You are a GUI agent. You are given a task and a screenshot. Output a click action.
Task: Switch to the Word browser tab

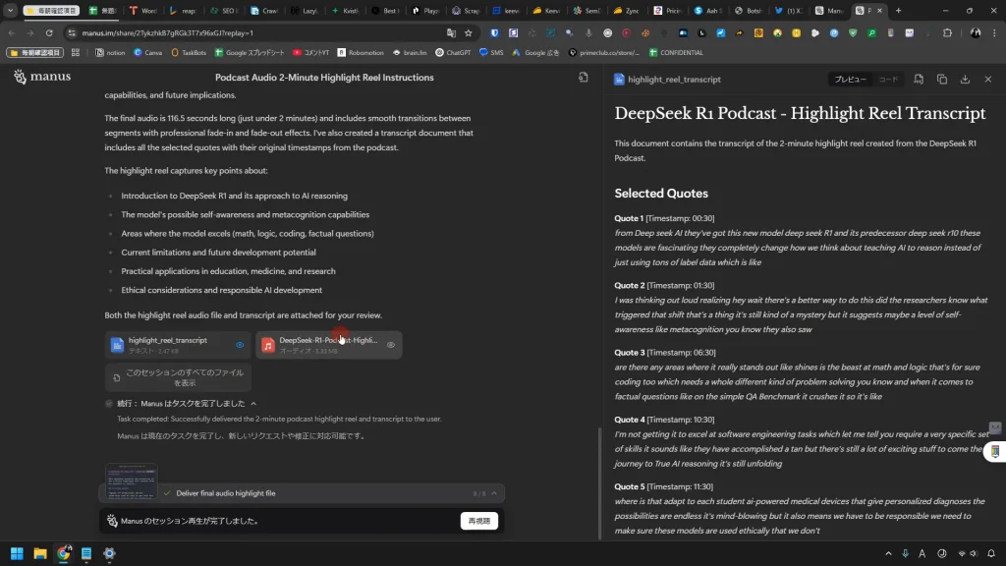click(x=143, y=10)
